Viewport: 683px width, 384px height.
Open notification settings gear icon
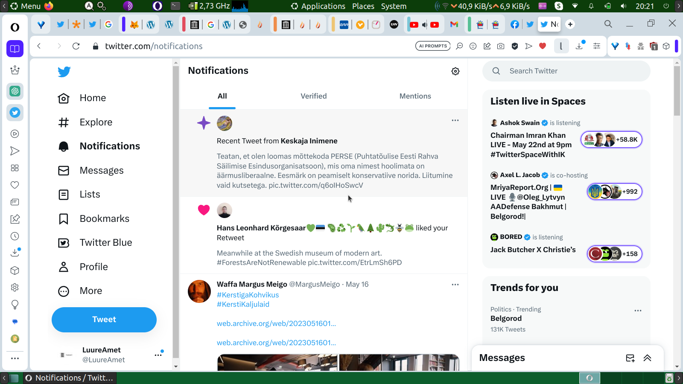tap(455, 71)
